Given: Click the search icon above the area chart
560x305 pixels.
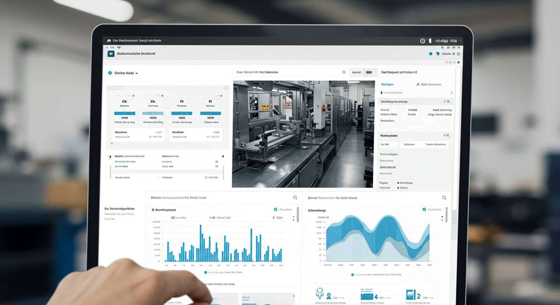Looking at the screenshot, I should point(444,197).
